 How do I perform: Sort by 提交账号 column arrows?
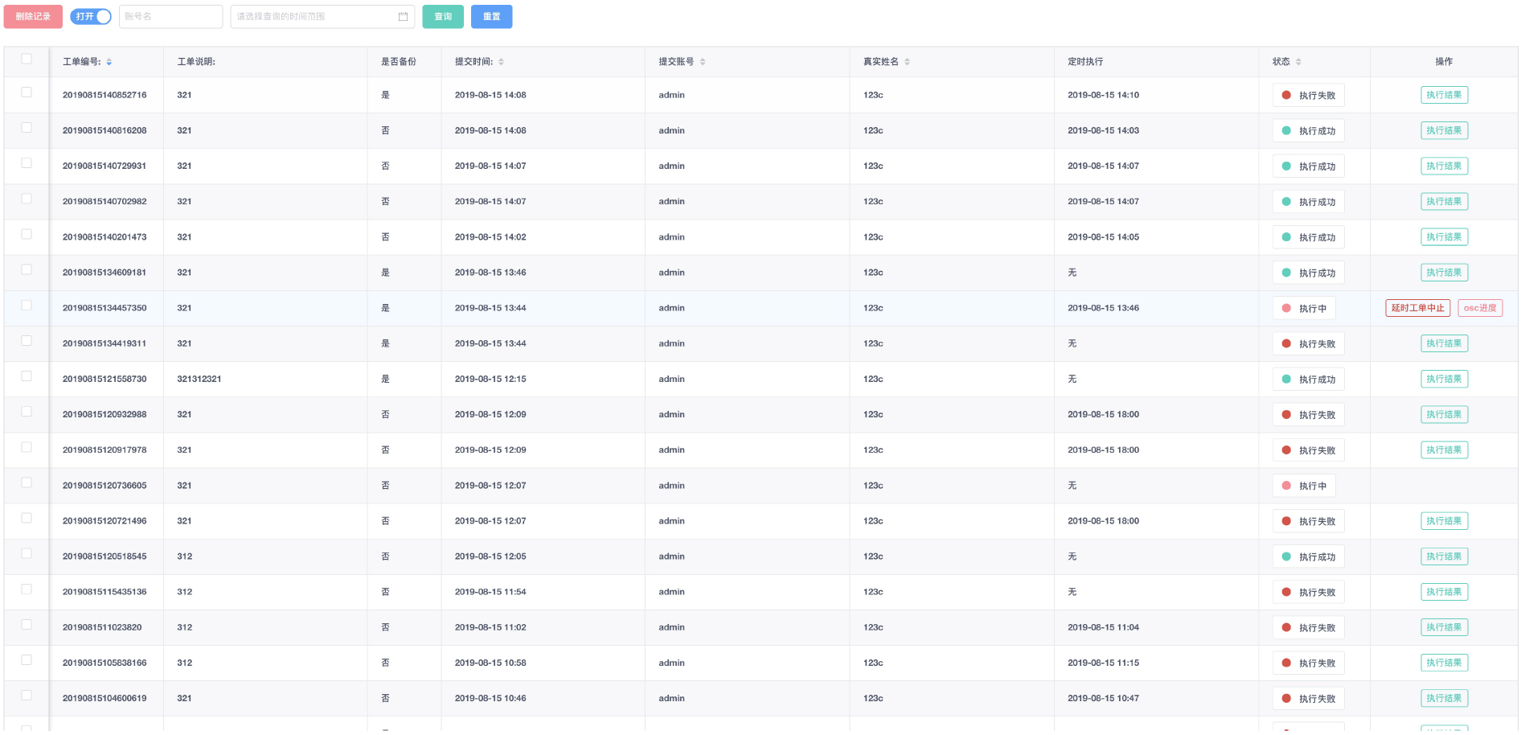tap(703, 62)
